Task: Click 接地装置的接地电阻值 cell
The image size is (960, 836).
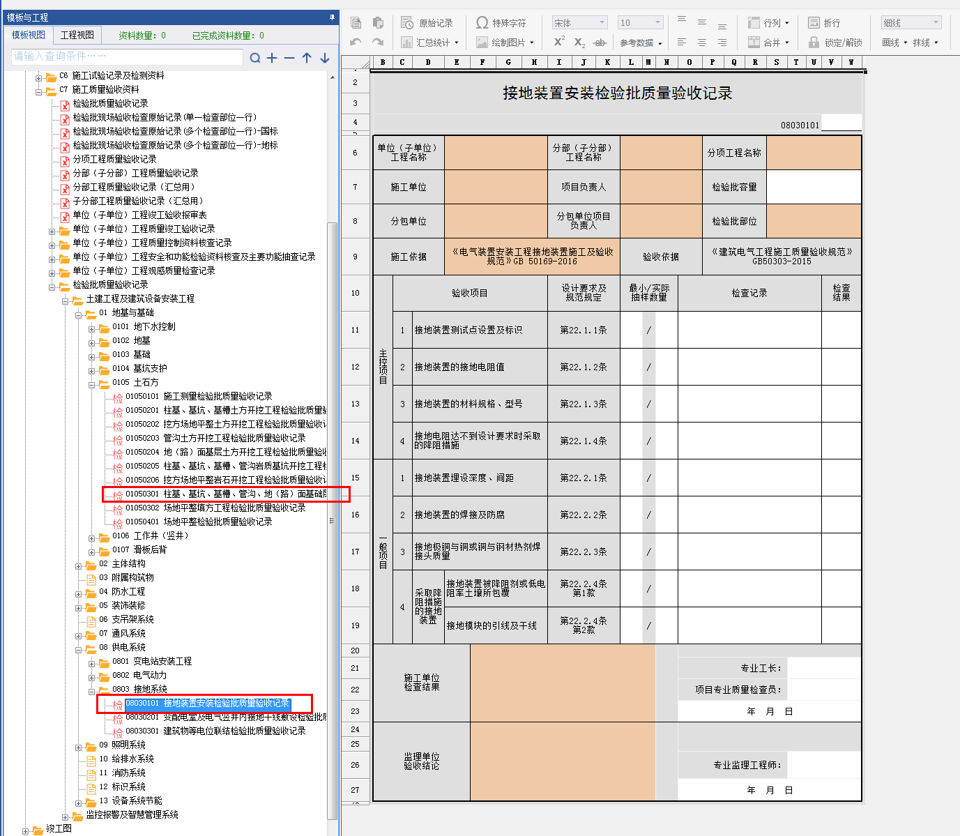Action: click(x=480, y=367)
